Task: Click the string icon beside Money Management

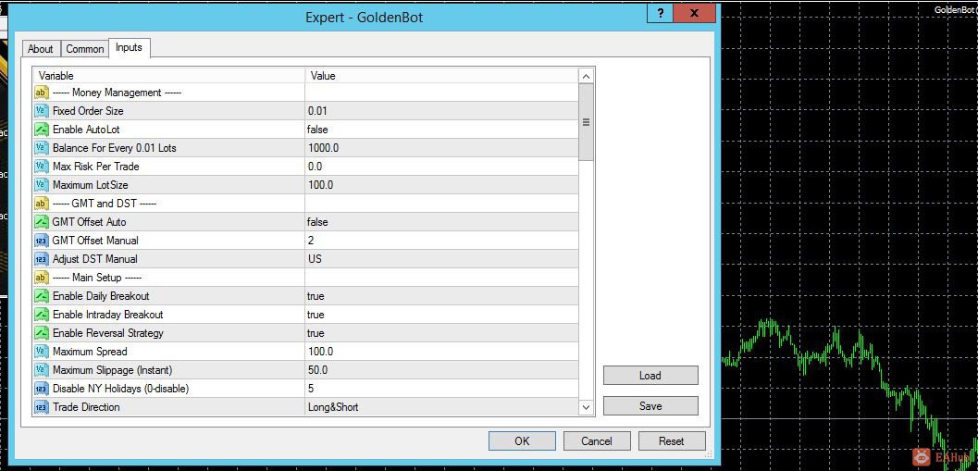Action: (41, 93)
